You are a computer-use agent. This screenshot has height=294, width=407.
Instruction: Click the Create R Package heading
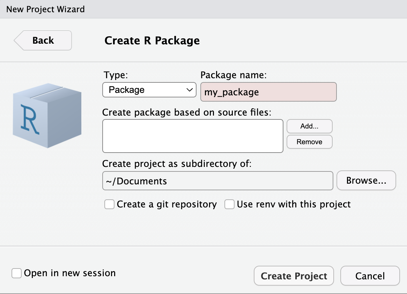152,41
